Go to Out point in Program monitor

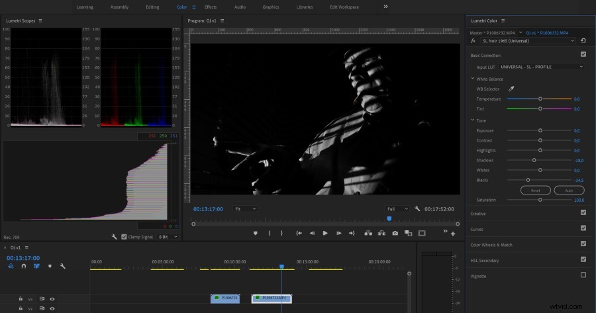352,233
